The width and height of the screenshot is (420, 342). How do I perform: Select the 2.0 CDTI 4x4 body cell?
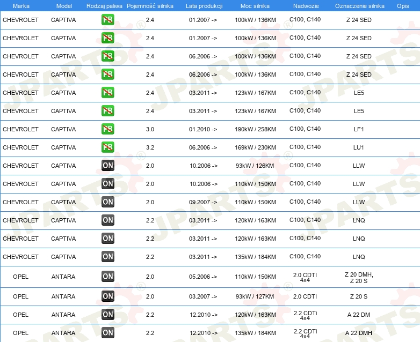coord(305,277)
